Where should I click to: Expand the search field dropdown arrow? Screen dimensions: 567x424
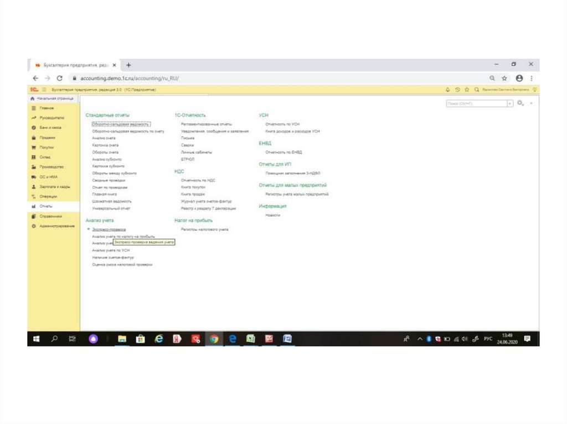tap(510, 103)
